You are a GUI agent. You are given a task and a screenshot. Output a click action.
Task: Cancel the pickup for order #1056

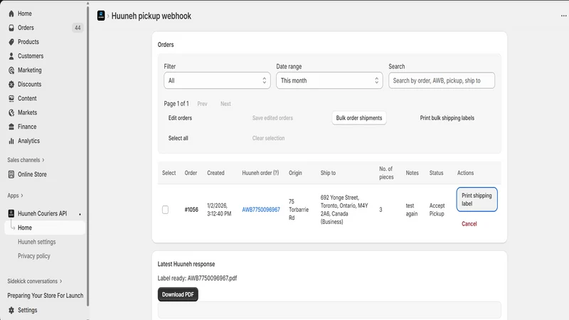[469, 224]
